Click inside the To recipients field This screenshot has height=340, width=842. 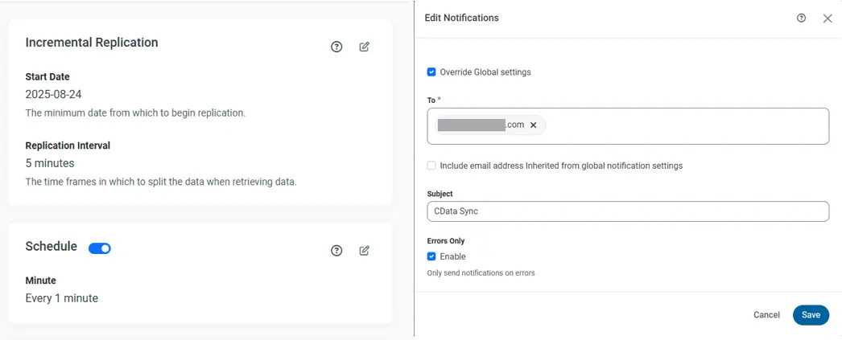[x=684, y=126]
